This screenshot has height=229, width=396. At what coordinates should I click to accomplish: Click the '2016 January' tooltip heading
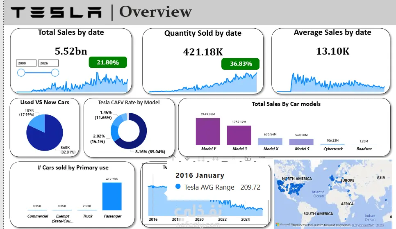[x=200, y=175]
